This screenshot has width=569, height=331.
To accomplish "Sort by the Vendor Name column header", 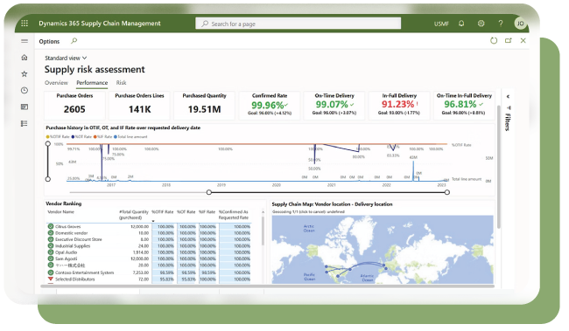I will [61, 212].
